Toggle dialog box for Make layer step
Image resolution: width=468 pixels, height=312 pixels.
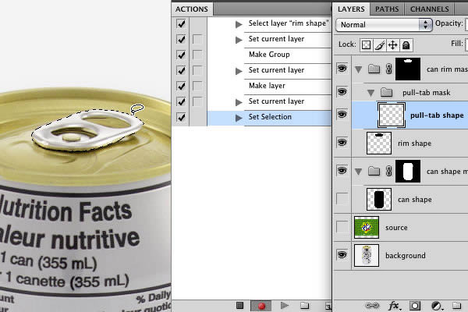(x=197, y=87)
